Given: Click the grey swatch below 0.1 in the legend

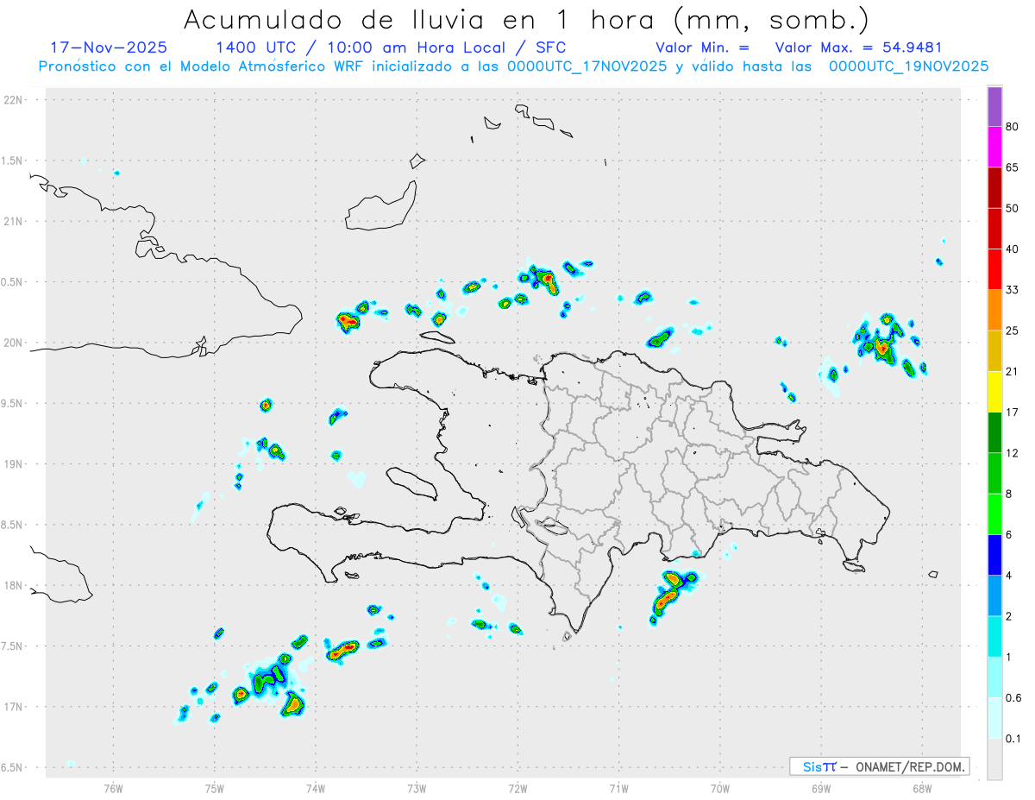Looking at the screenshot, I should (994, 759).
